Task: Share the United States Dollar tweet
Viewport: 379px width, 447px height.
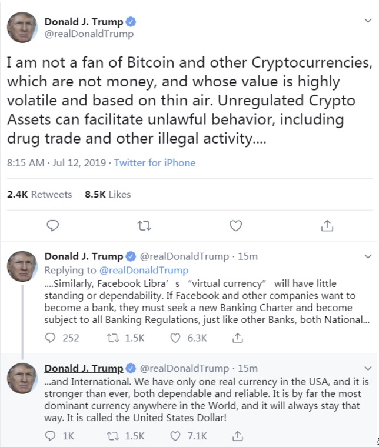Action: click(x=237, y=436)
